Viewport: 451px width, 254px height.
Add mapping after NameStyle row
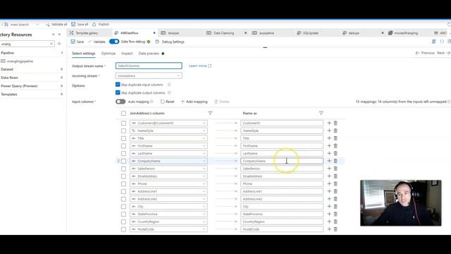click(329, 131)
